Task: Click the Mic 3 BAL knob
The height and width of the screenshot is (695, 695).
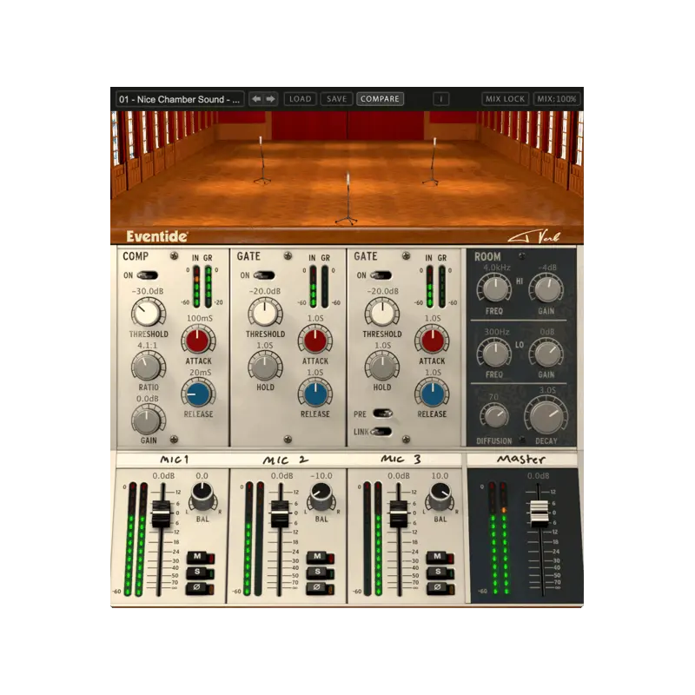Action: (x=440, y=496)
